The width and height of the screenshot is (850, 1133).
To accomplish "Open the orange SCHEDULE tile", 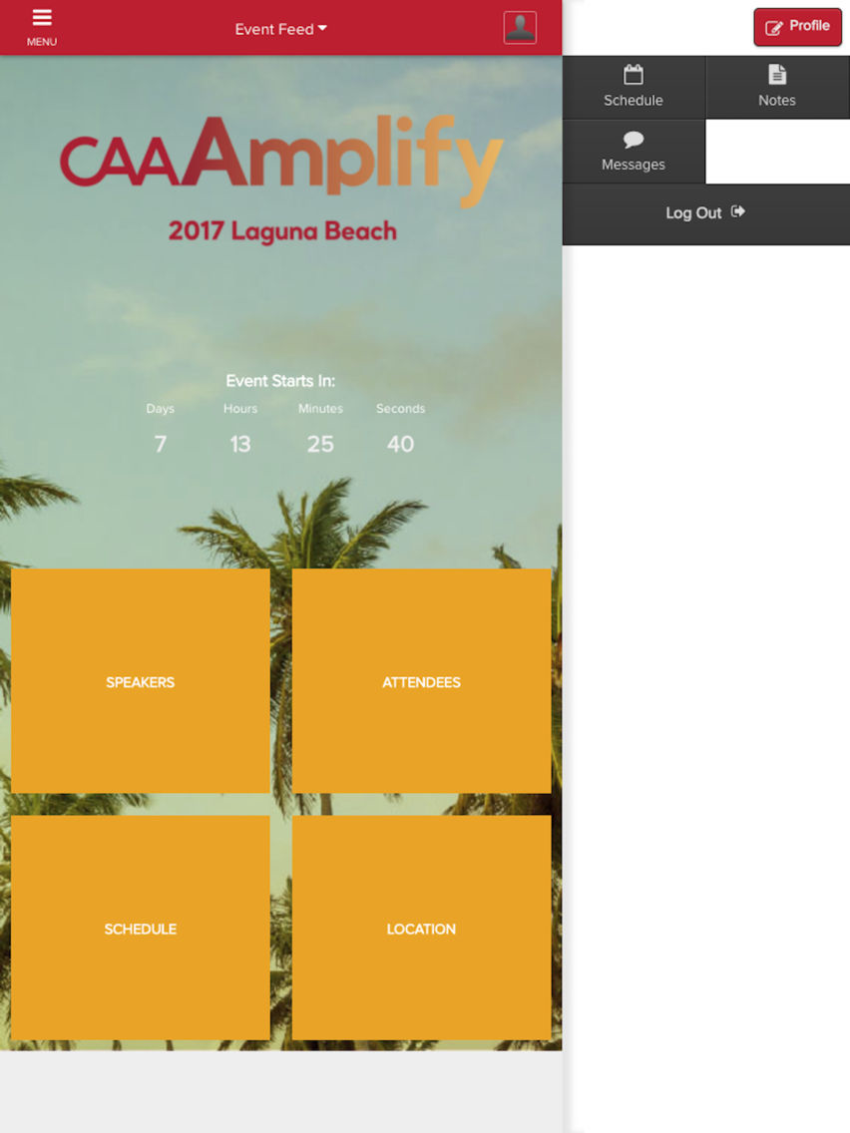I will 141,928.
